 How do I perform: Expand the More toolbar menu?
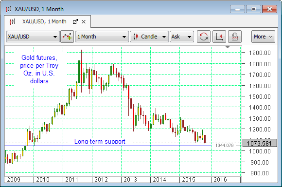click(263, 37)
